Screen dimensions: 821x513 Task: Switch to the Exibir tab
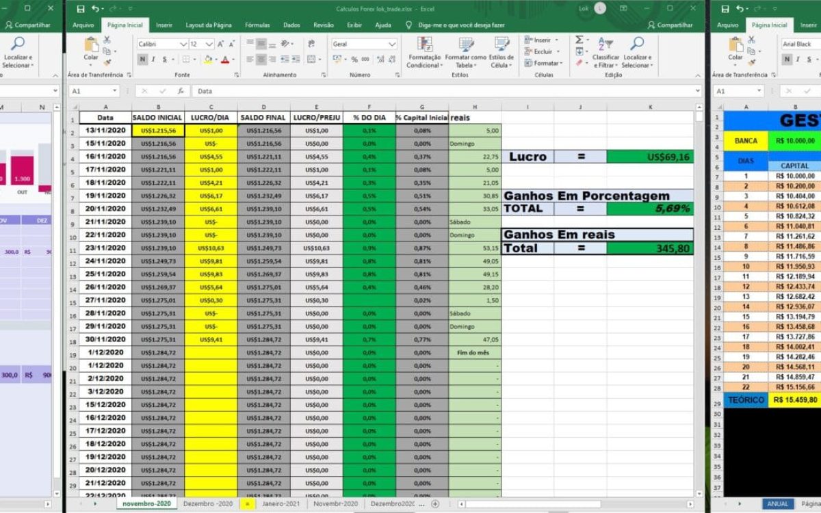354,25
